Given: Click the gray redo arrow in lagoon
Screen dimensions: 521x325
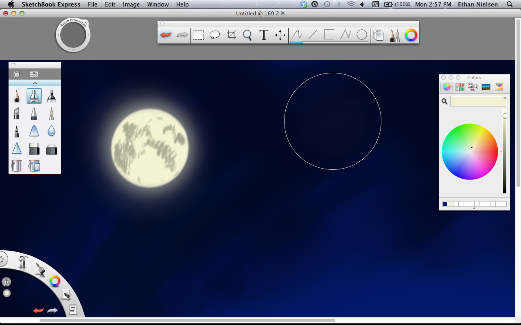Looking at the screenshot, I should (x=53, y=310).
